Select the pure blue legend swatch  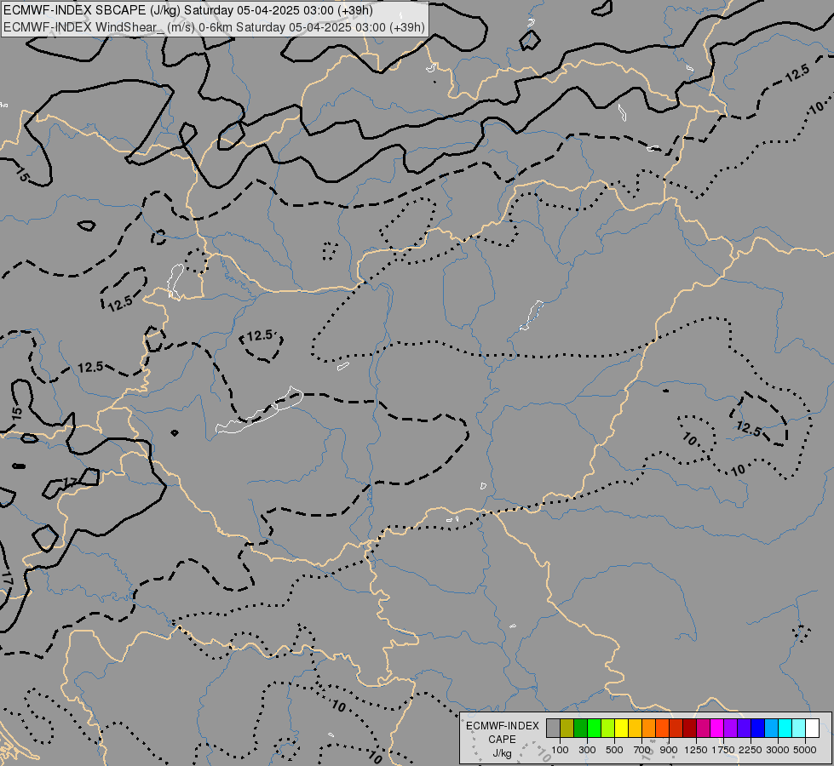pyautogui.click(x=757, y=729)
